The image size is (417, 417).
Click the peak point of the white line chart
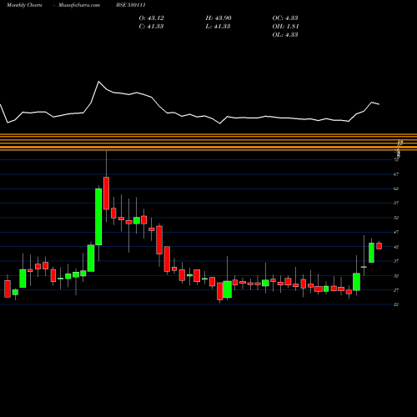point(98,82)
